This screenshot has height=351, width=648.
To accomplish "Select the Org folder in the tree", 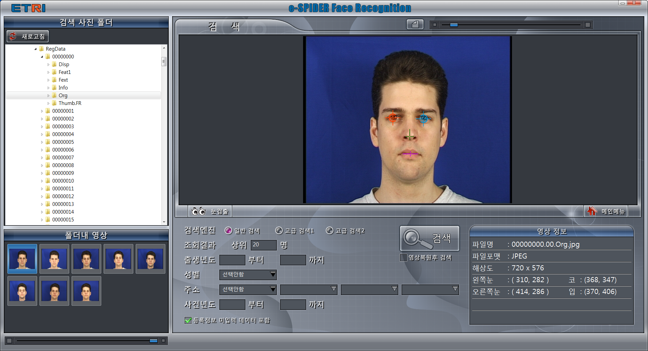I will coord(63,96).
